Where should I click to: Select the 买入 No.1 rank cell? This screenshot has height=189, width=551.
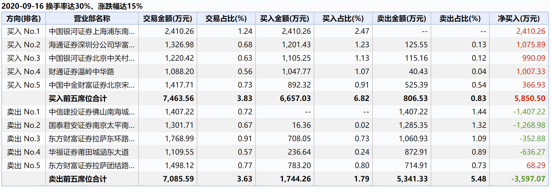24,31
